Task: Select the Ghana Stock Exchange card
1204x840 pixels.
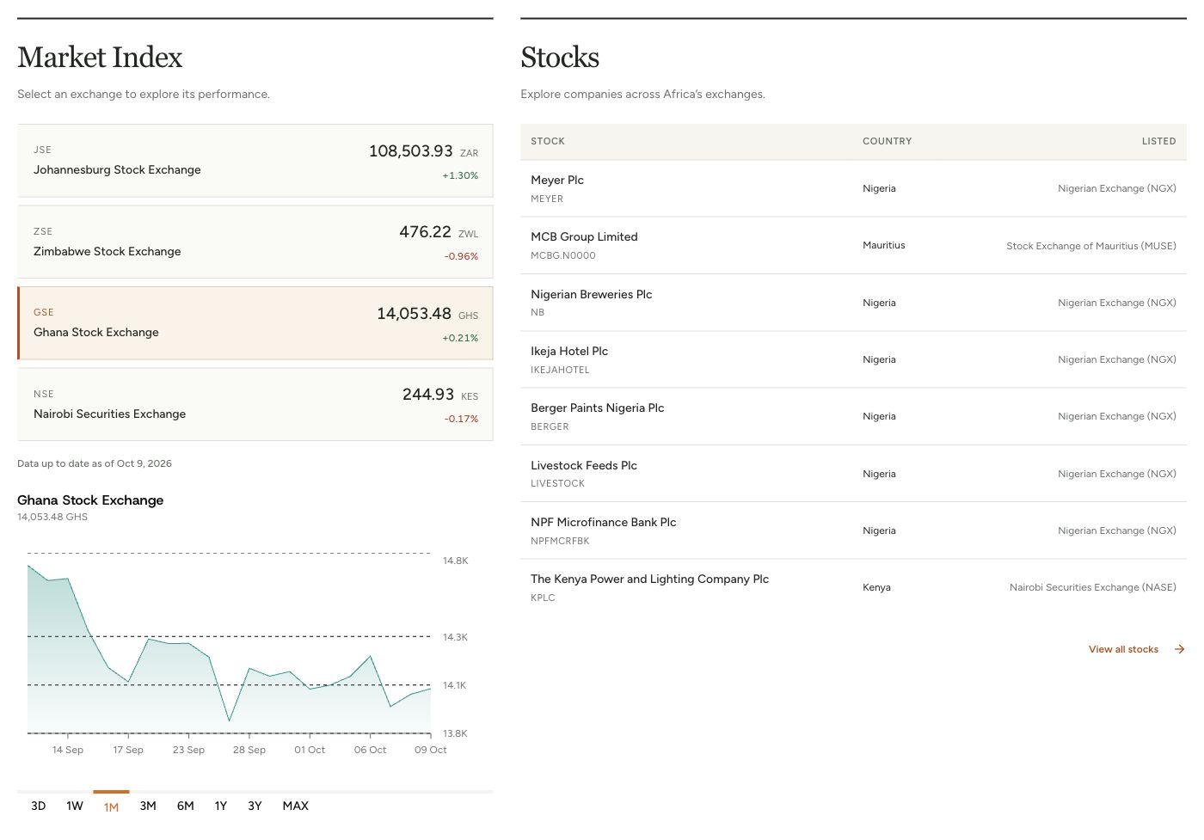Action: point(255,323)
